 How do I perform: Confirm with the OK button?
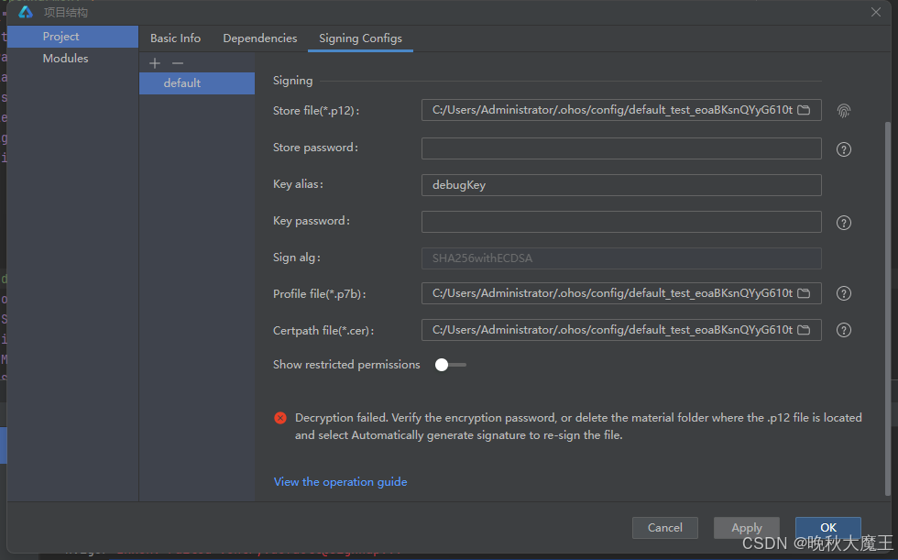coord(828,527)
